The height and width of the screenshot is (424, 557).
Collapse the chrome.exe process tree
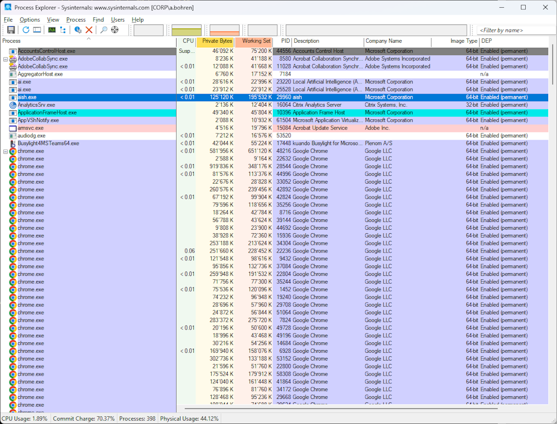pyautogui.click(x=6, y=151)
